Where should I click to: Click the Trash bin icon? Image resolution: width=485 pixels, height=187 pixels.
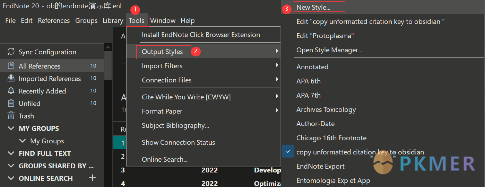pos(11,116)
